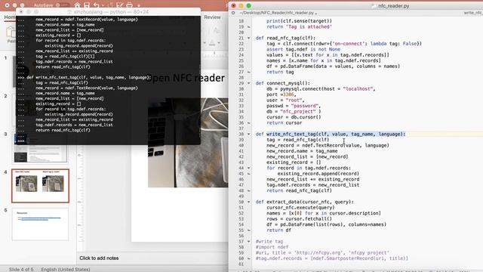This screenshot has width=483, height=272.
Task: Open the Home ribbon tab in PowerPoint
Action: (10, 17)
